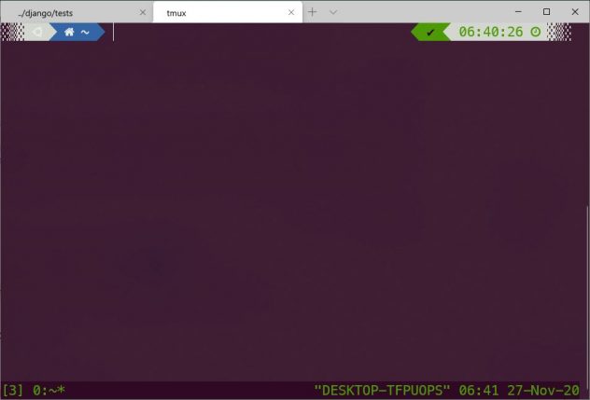590x400 pixels.
Task: Close the terminal window
Action: [x=575, y=12]
